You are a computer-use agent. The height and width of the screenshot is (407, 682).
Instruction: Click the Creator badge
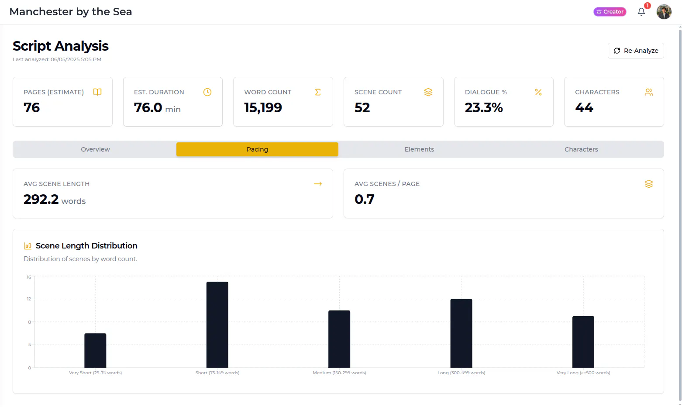pos(610,12)
